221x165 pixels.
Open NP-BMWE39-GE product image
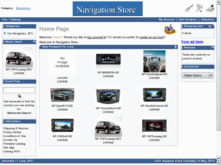(x=108, y=61)
